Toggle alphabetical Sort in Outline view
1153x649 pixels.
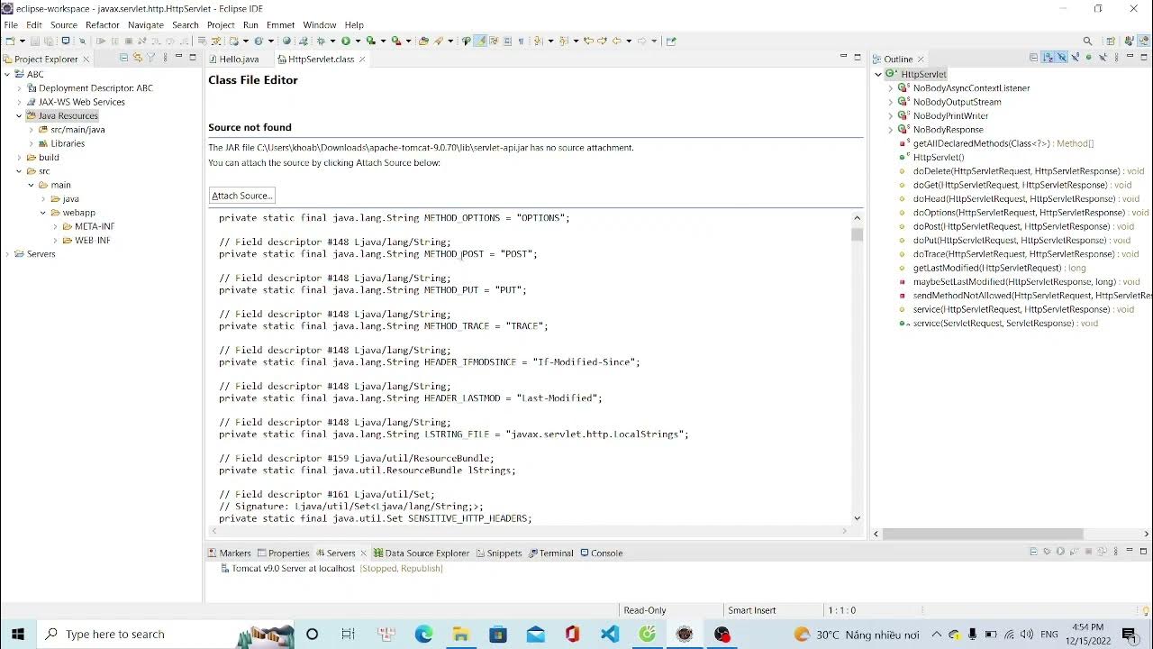pyautogui.click(x=1048, y=57)
